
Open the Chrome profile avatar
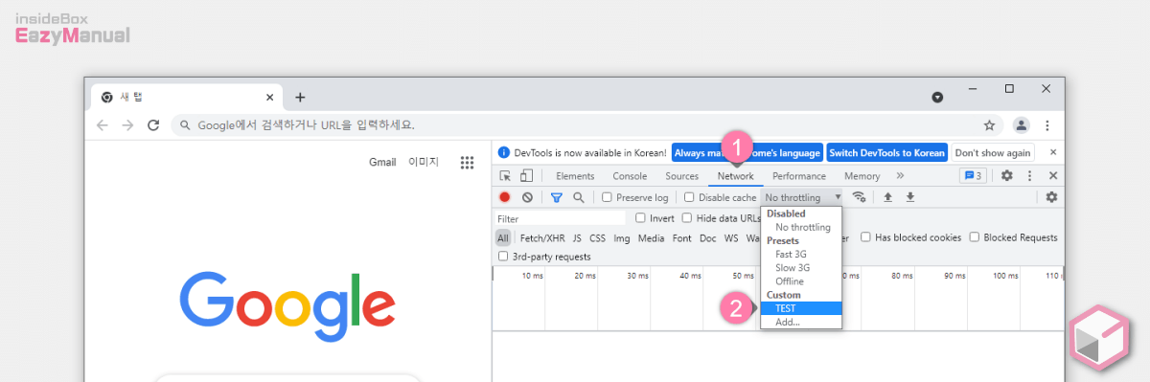tap(1022, 125)
